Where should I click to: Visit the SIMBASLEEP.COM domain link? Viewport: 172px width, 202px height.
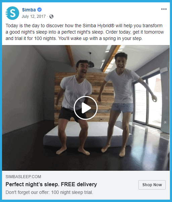click(x=23, y=176)
